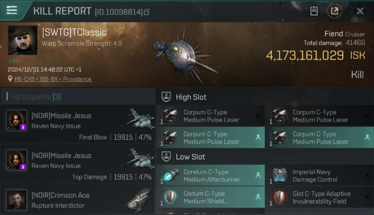
Task: Select Imperial Navy Damage Control module
Action: click(320, 175)
